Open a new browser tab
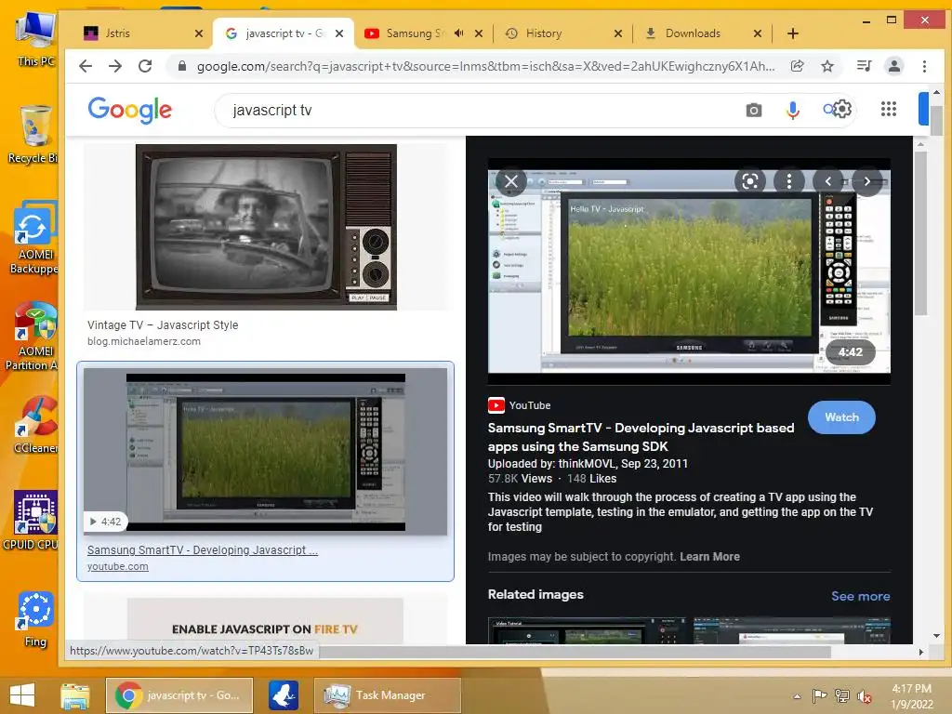This screenshot has width=952, height=714. [x=792, y=33]
